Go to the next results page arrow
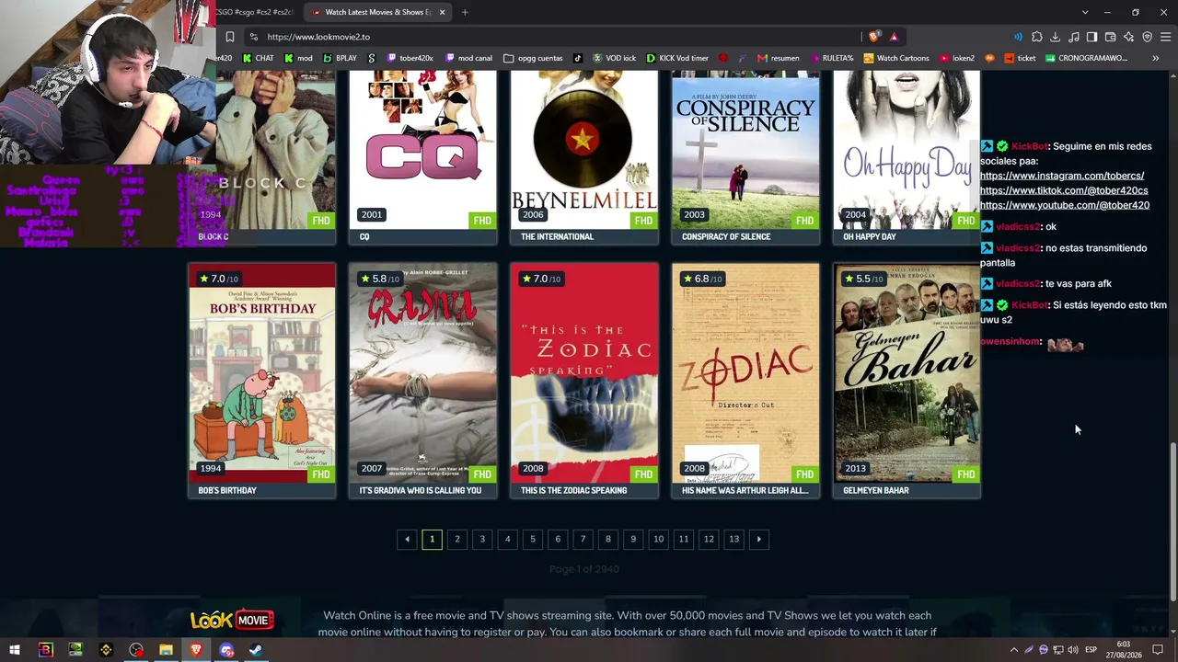The height and width of the screenshot is (662, 1178). click(759, 539)
